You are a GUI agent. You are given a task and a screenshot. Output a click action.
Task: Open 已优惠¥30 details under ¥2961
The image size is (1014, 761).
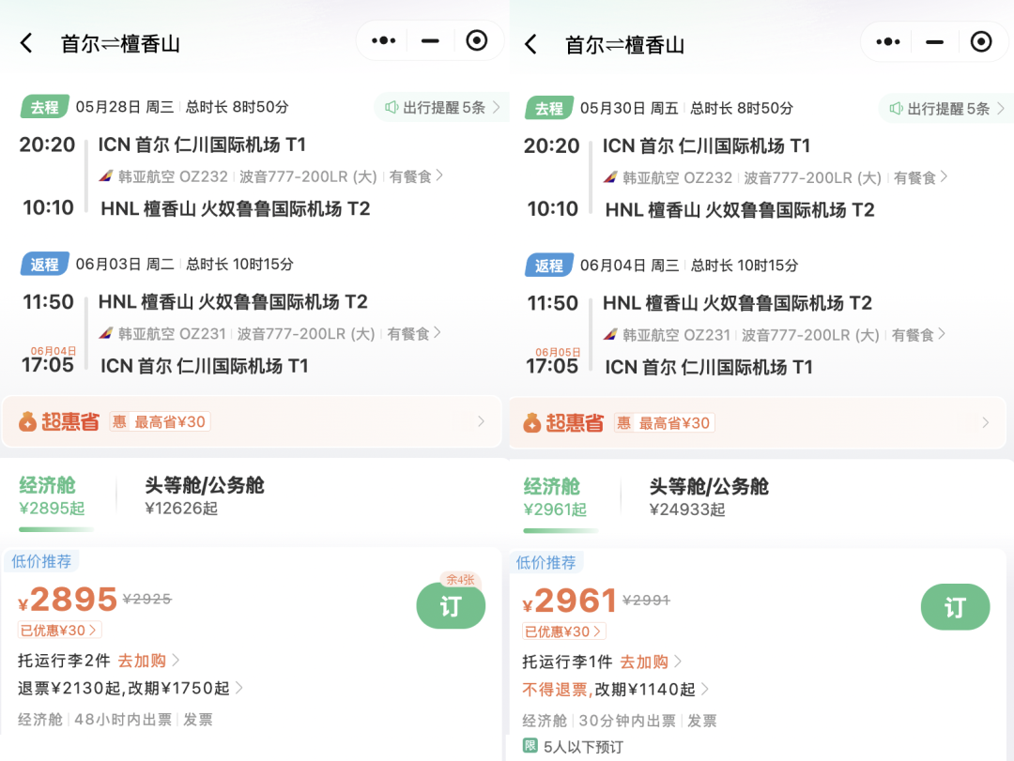[564, 632]
